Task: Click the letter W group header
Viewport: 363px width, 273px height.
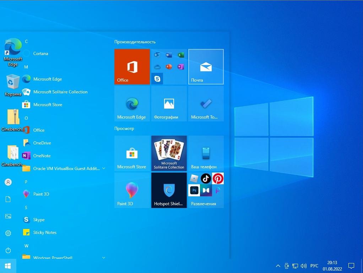Action: coord(26,246)
